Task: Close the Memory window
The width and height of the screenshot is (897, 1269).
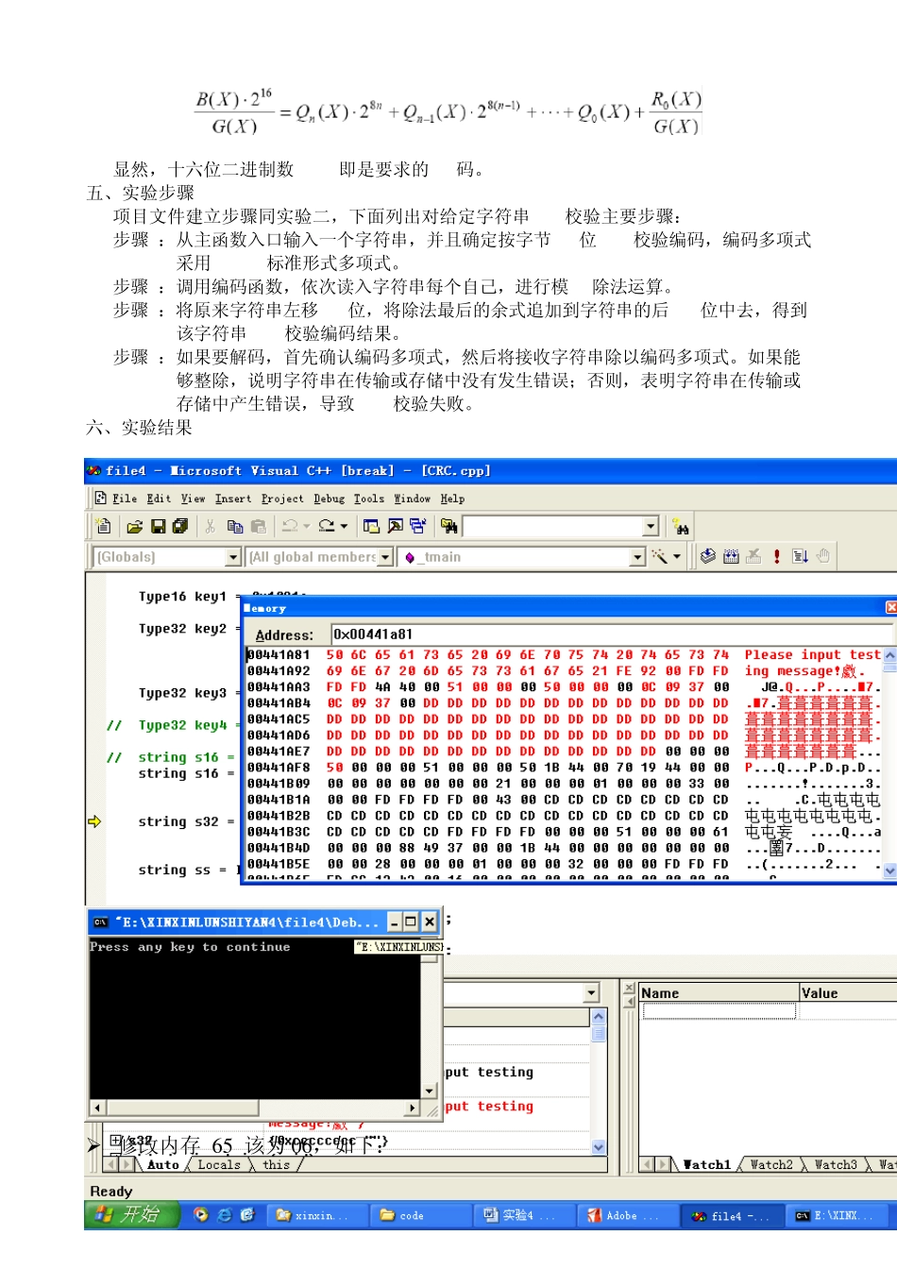Action: (x=890, y=607)
